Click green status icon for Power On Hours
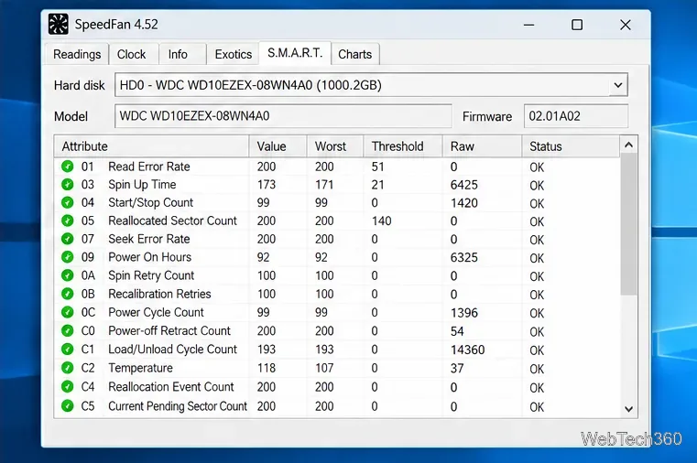 click(68, 257)
